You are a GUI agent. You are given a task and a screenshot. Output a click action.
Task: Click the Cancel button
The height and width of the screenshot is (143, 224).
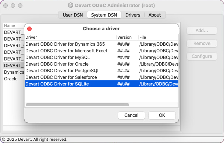coord(131,115)
